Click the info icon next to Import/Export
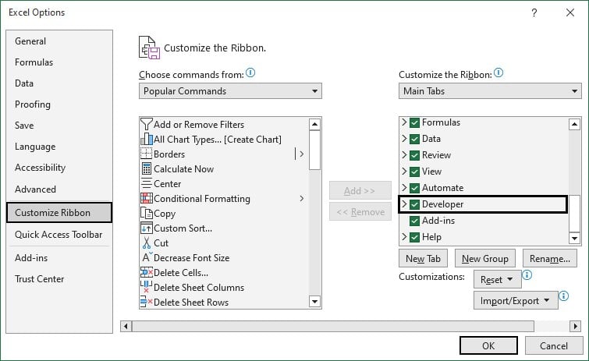 click(563, 296)
